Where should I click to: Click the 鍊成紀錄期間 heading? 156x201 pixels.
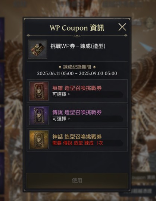[x=77, y=67]
